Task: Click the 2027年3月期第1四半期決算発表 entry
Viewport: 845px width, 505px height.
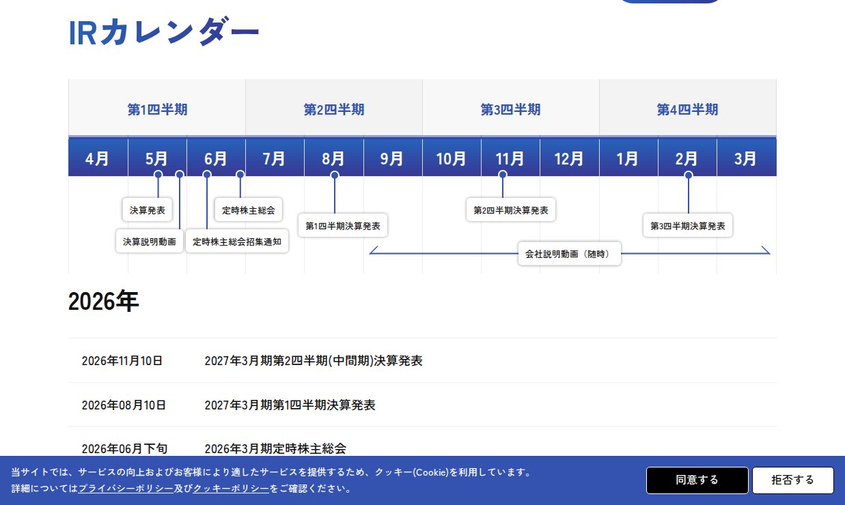Action: (290, 405)
